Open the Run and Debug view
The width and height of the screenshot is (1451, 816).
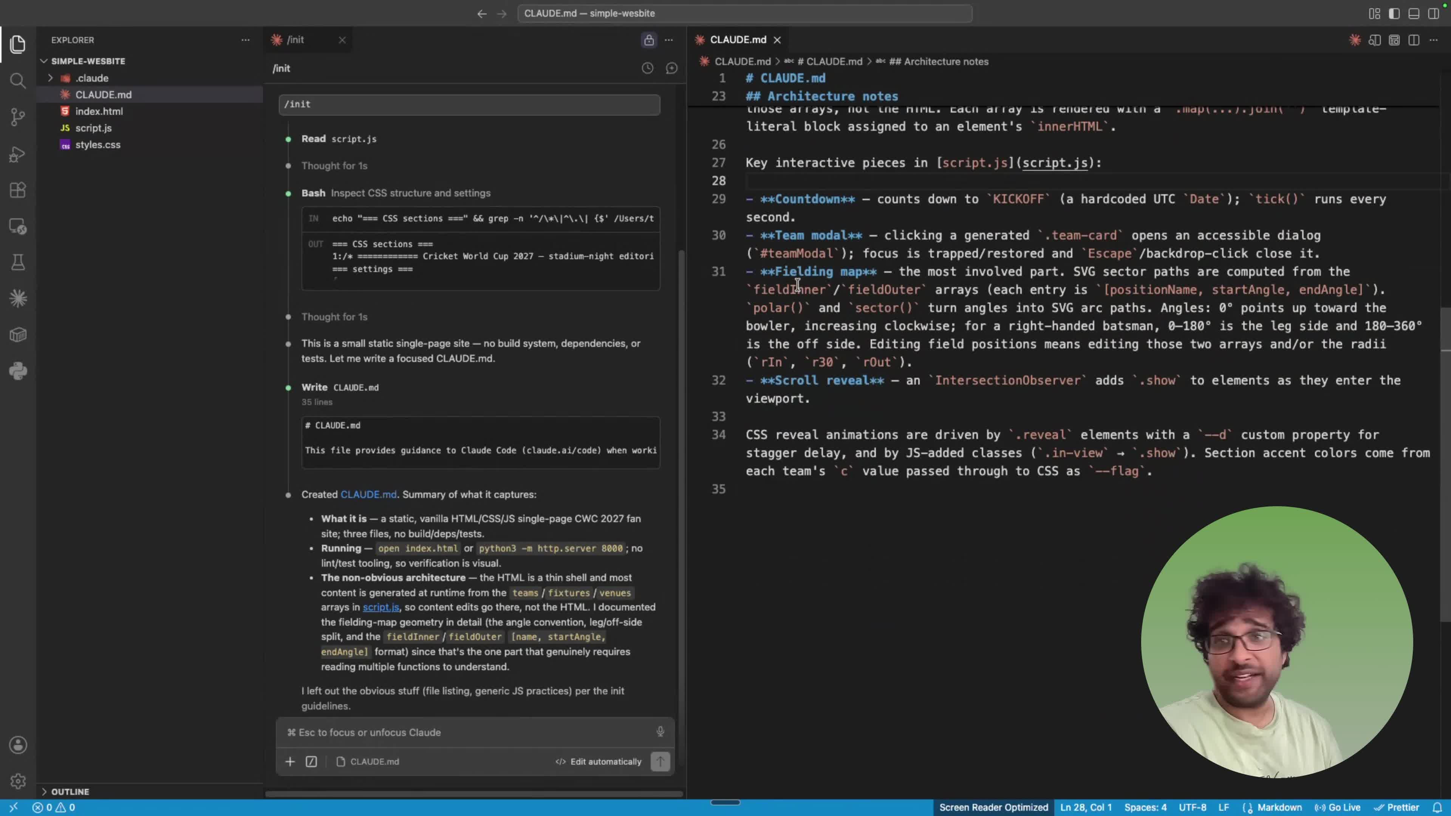[18, 154]
